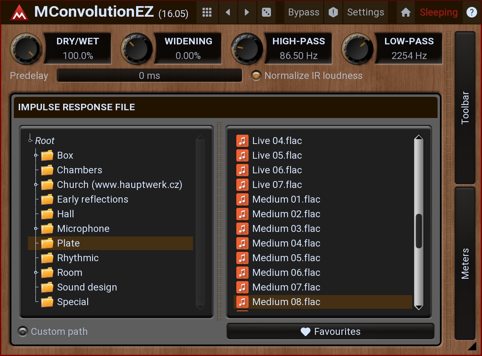The height and width of the screenshot is (356, 482).
Task: Click Dry/Wet value 100.0%
Action: point(78,56)
